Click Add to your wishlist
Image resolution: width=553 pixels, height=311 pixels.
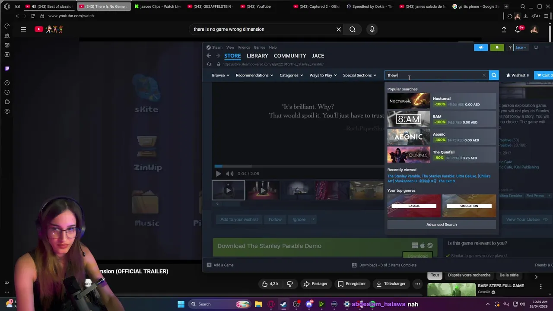tap(239, 219)
